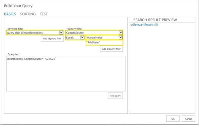This screenshot has width=200, height=126.
Task: Click the OK button
Action: [x=173, y=119]
